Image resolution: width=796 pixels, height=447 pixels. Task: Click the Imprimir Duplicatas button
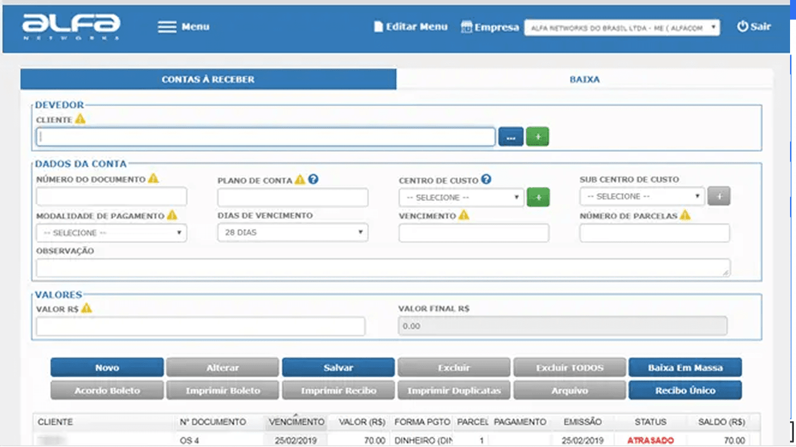point(454,390)
